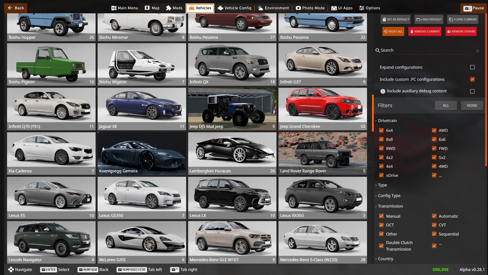Click the ENTER key hint icon

(49, 270)
